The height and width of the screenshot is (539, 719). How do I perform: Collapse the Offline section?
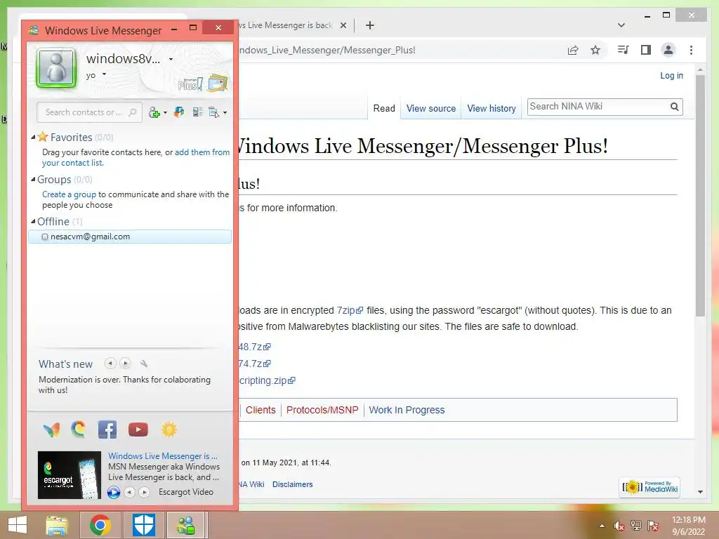33,221
